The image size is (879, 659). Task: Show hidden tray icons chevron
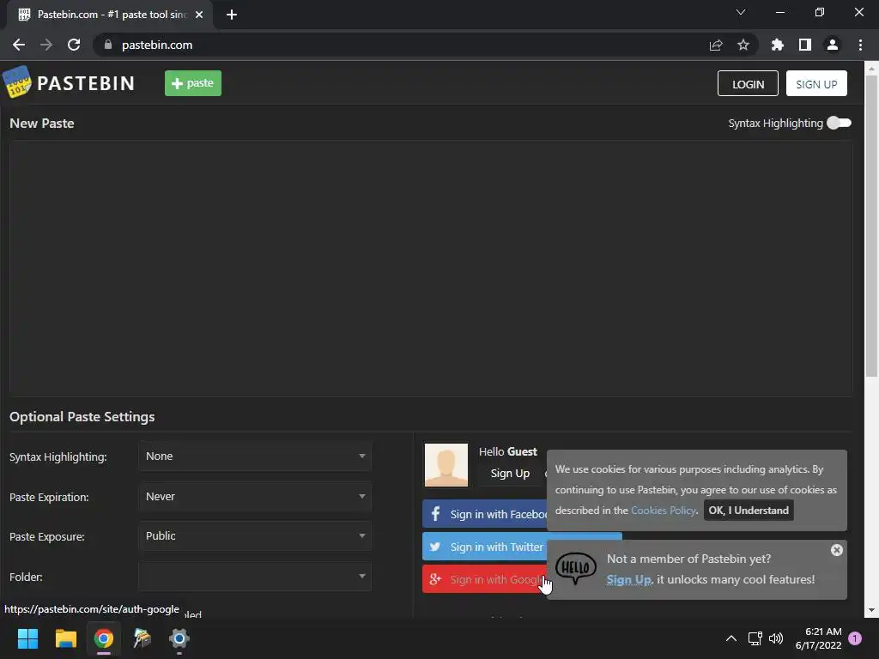point(731,638)
